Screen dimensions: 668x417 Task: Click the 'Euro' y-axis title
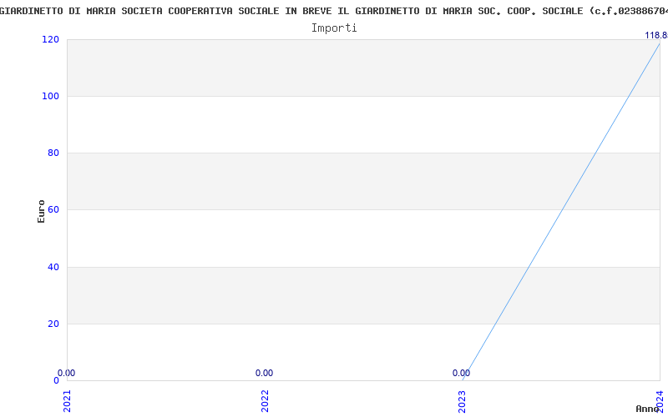(x=41, y=211)
